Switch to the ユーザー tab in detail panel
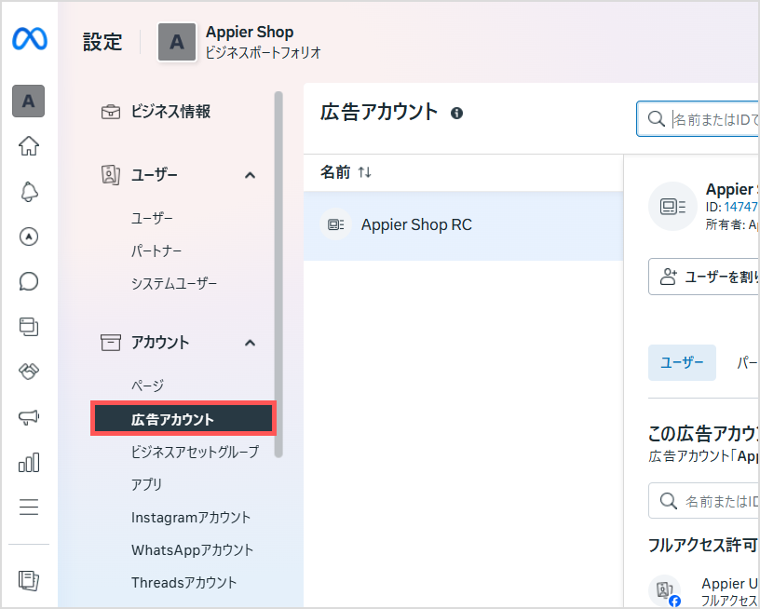The image size is (760, 609). coord(682,362)
